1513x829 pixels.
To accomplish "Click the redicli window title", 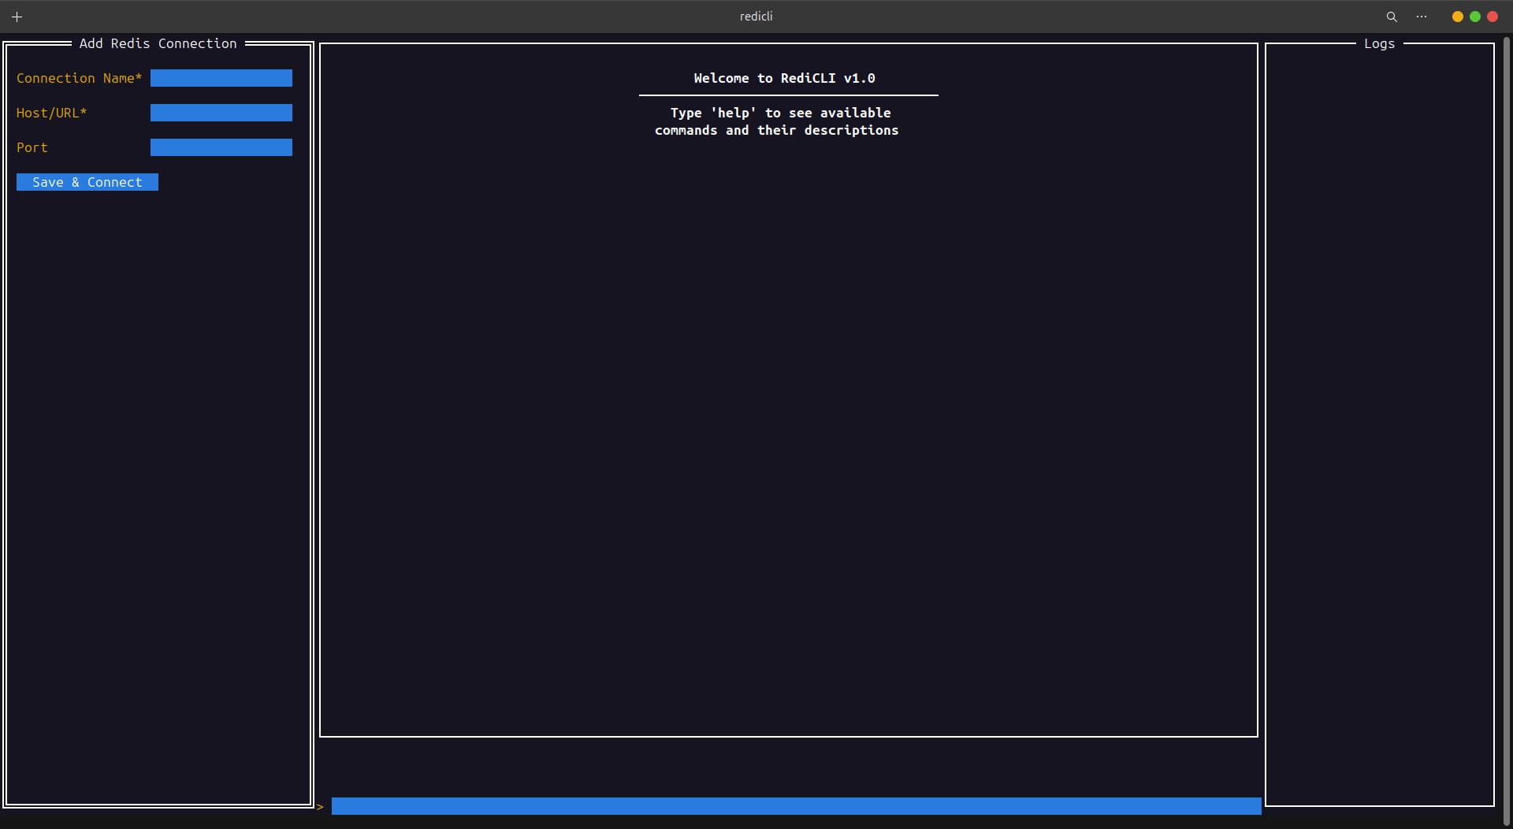I will click(756, 17).
